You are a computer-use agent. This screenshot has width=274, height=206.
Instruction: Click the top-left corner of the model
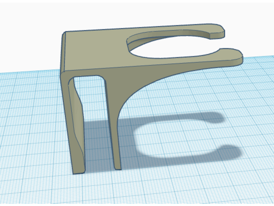(65, 34)
